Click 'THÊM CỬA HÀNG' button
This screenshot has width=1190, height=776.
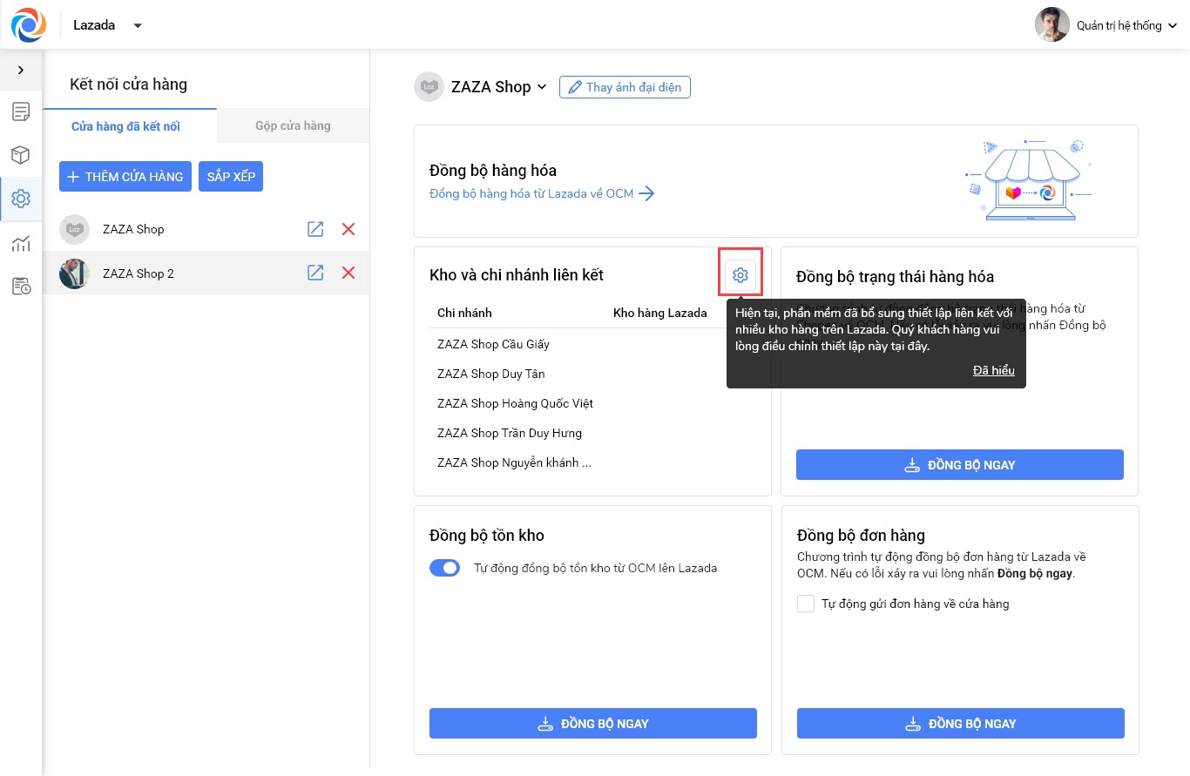point(125,176)
